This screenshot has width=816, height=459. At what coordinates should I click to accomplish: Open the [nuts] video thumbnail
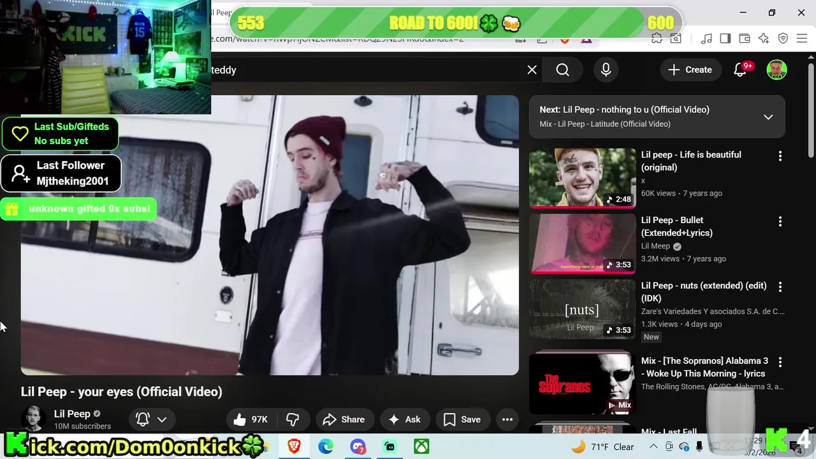click(x=582, y=309)
